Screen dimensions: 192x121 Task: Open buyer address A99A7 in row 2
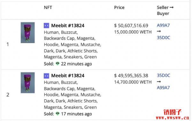[163, 87]
